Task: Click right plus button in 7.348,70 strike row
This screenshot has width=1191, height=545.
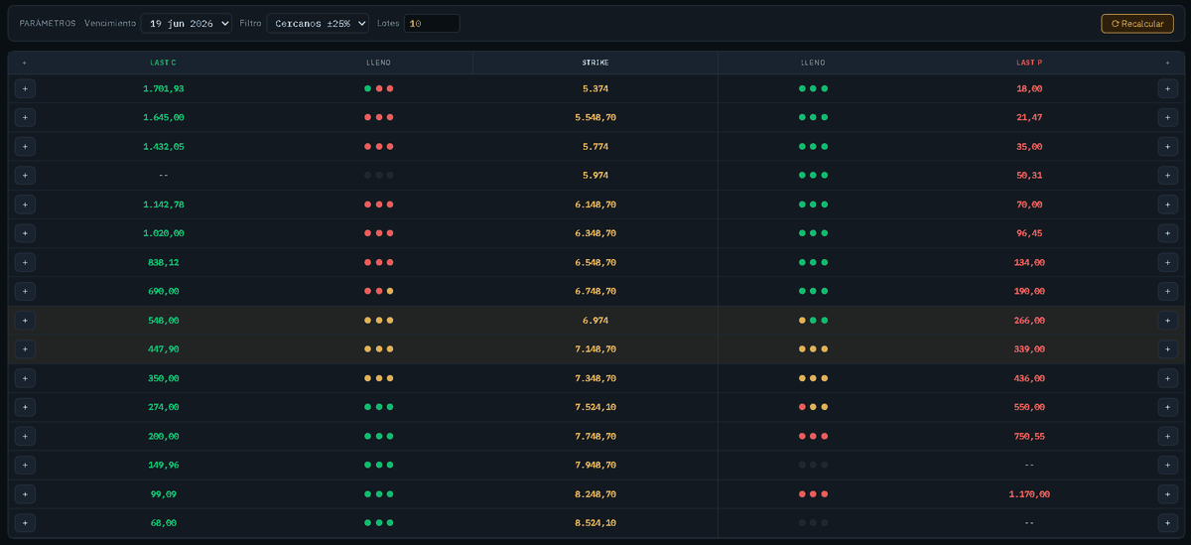Action: tap(1166, 378)
